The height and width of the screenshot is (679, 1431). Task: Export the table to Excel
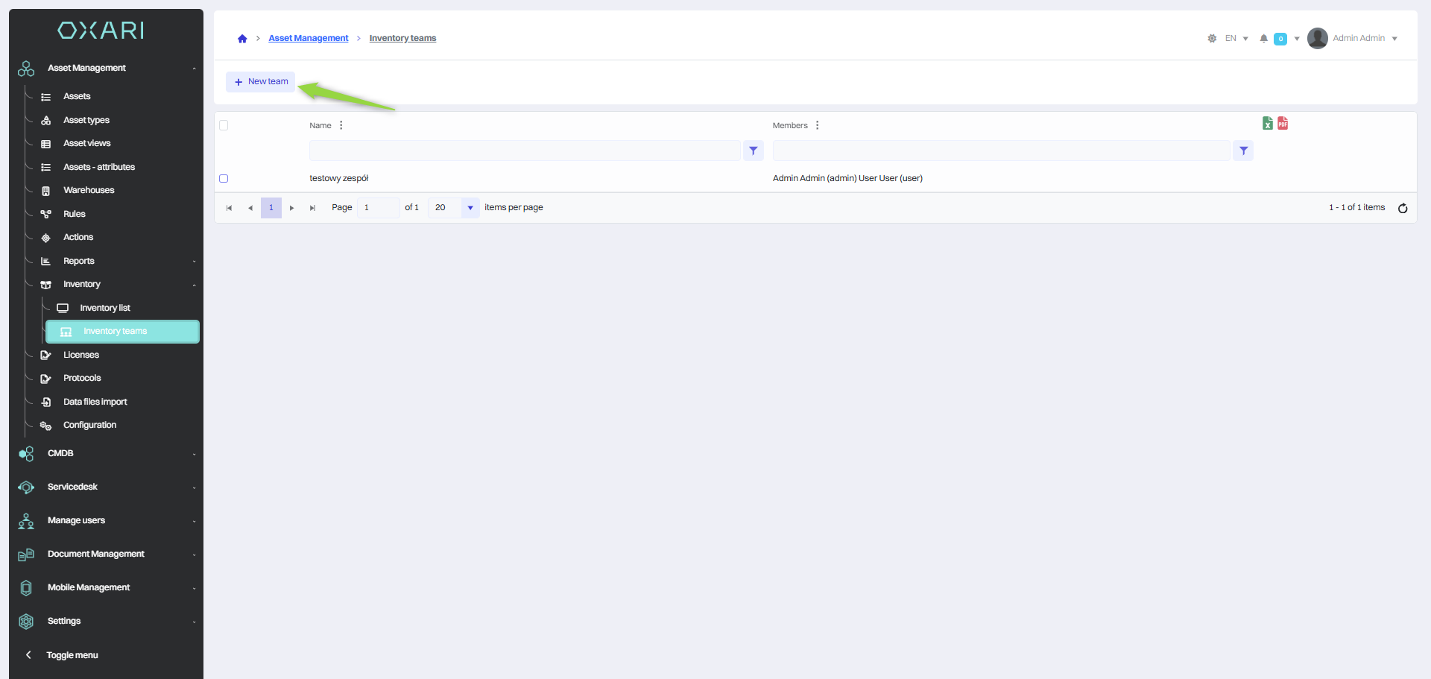pos(1267,124)
